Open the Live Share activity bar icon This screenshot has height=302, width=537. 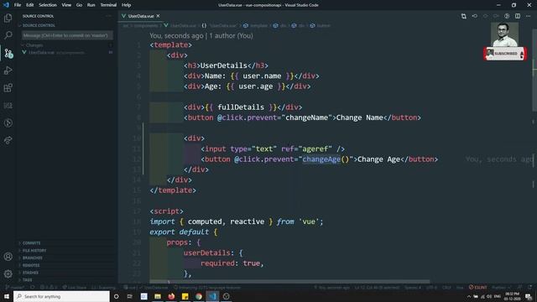[x=8, y=140]
